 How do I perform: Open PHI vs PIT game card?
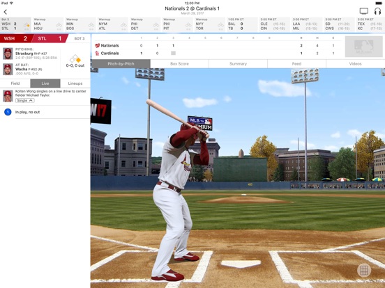(178, 25)
